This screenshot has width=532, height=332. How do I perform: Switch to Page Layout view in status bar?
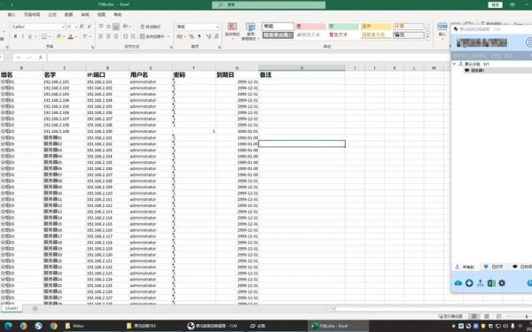tap(486, 316)
